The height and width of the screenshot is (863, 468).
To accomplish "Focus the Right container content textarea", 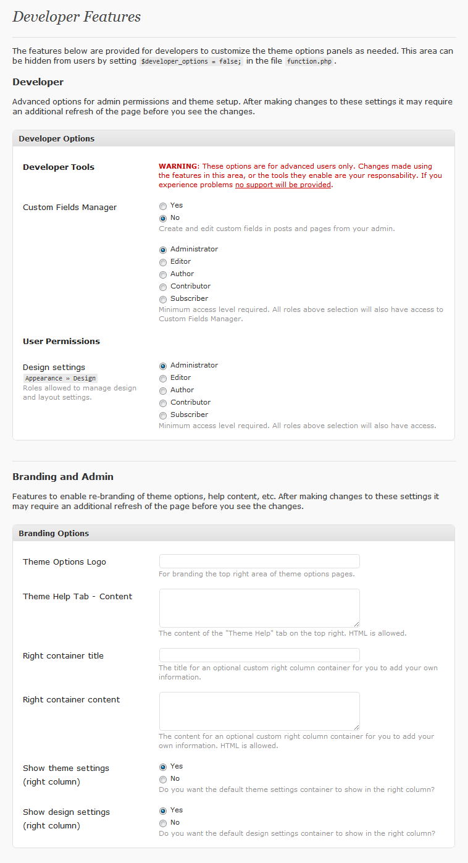I will click(259, 711).
